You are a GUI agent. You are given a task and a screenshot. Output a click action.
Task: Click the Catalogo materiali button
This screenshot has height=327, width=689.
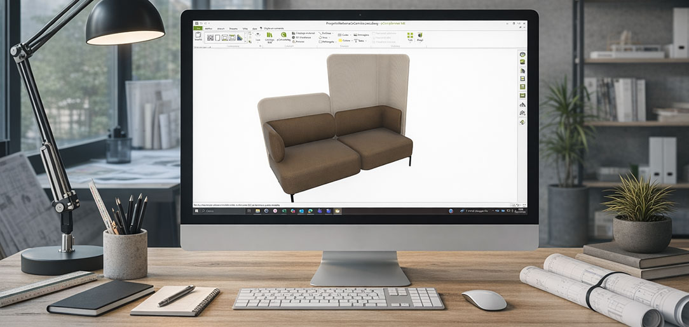pos(303,33)
